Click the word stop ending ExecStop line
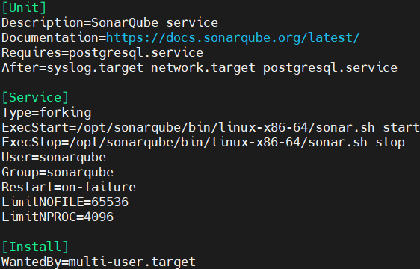 point(390,143)
